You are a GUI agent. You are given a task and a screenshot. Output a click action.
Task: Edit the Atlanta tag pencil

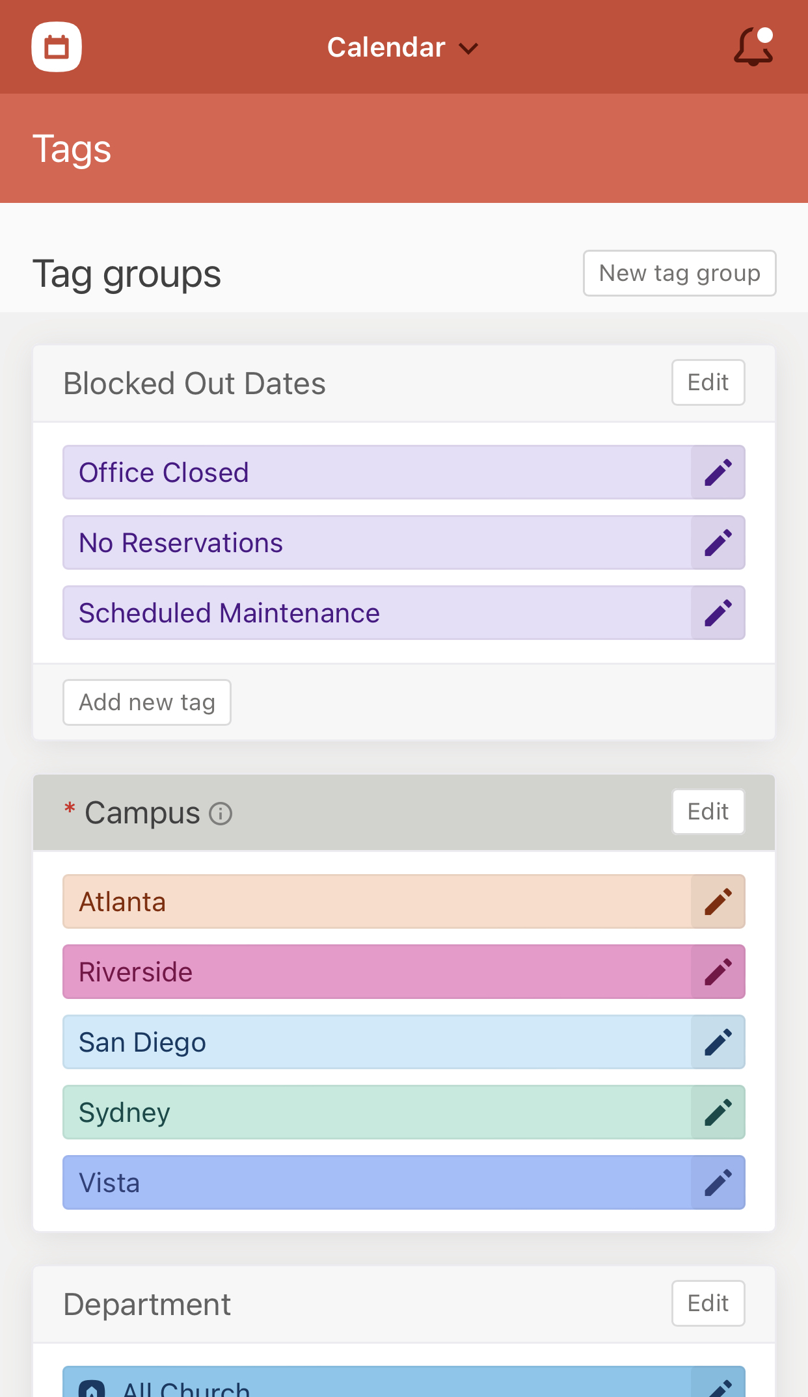click(x=718, y=901)
